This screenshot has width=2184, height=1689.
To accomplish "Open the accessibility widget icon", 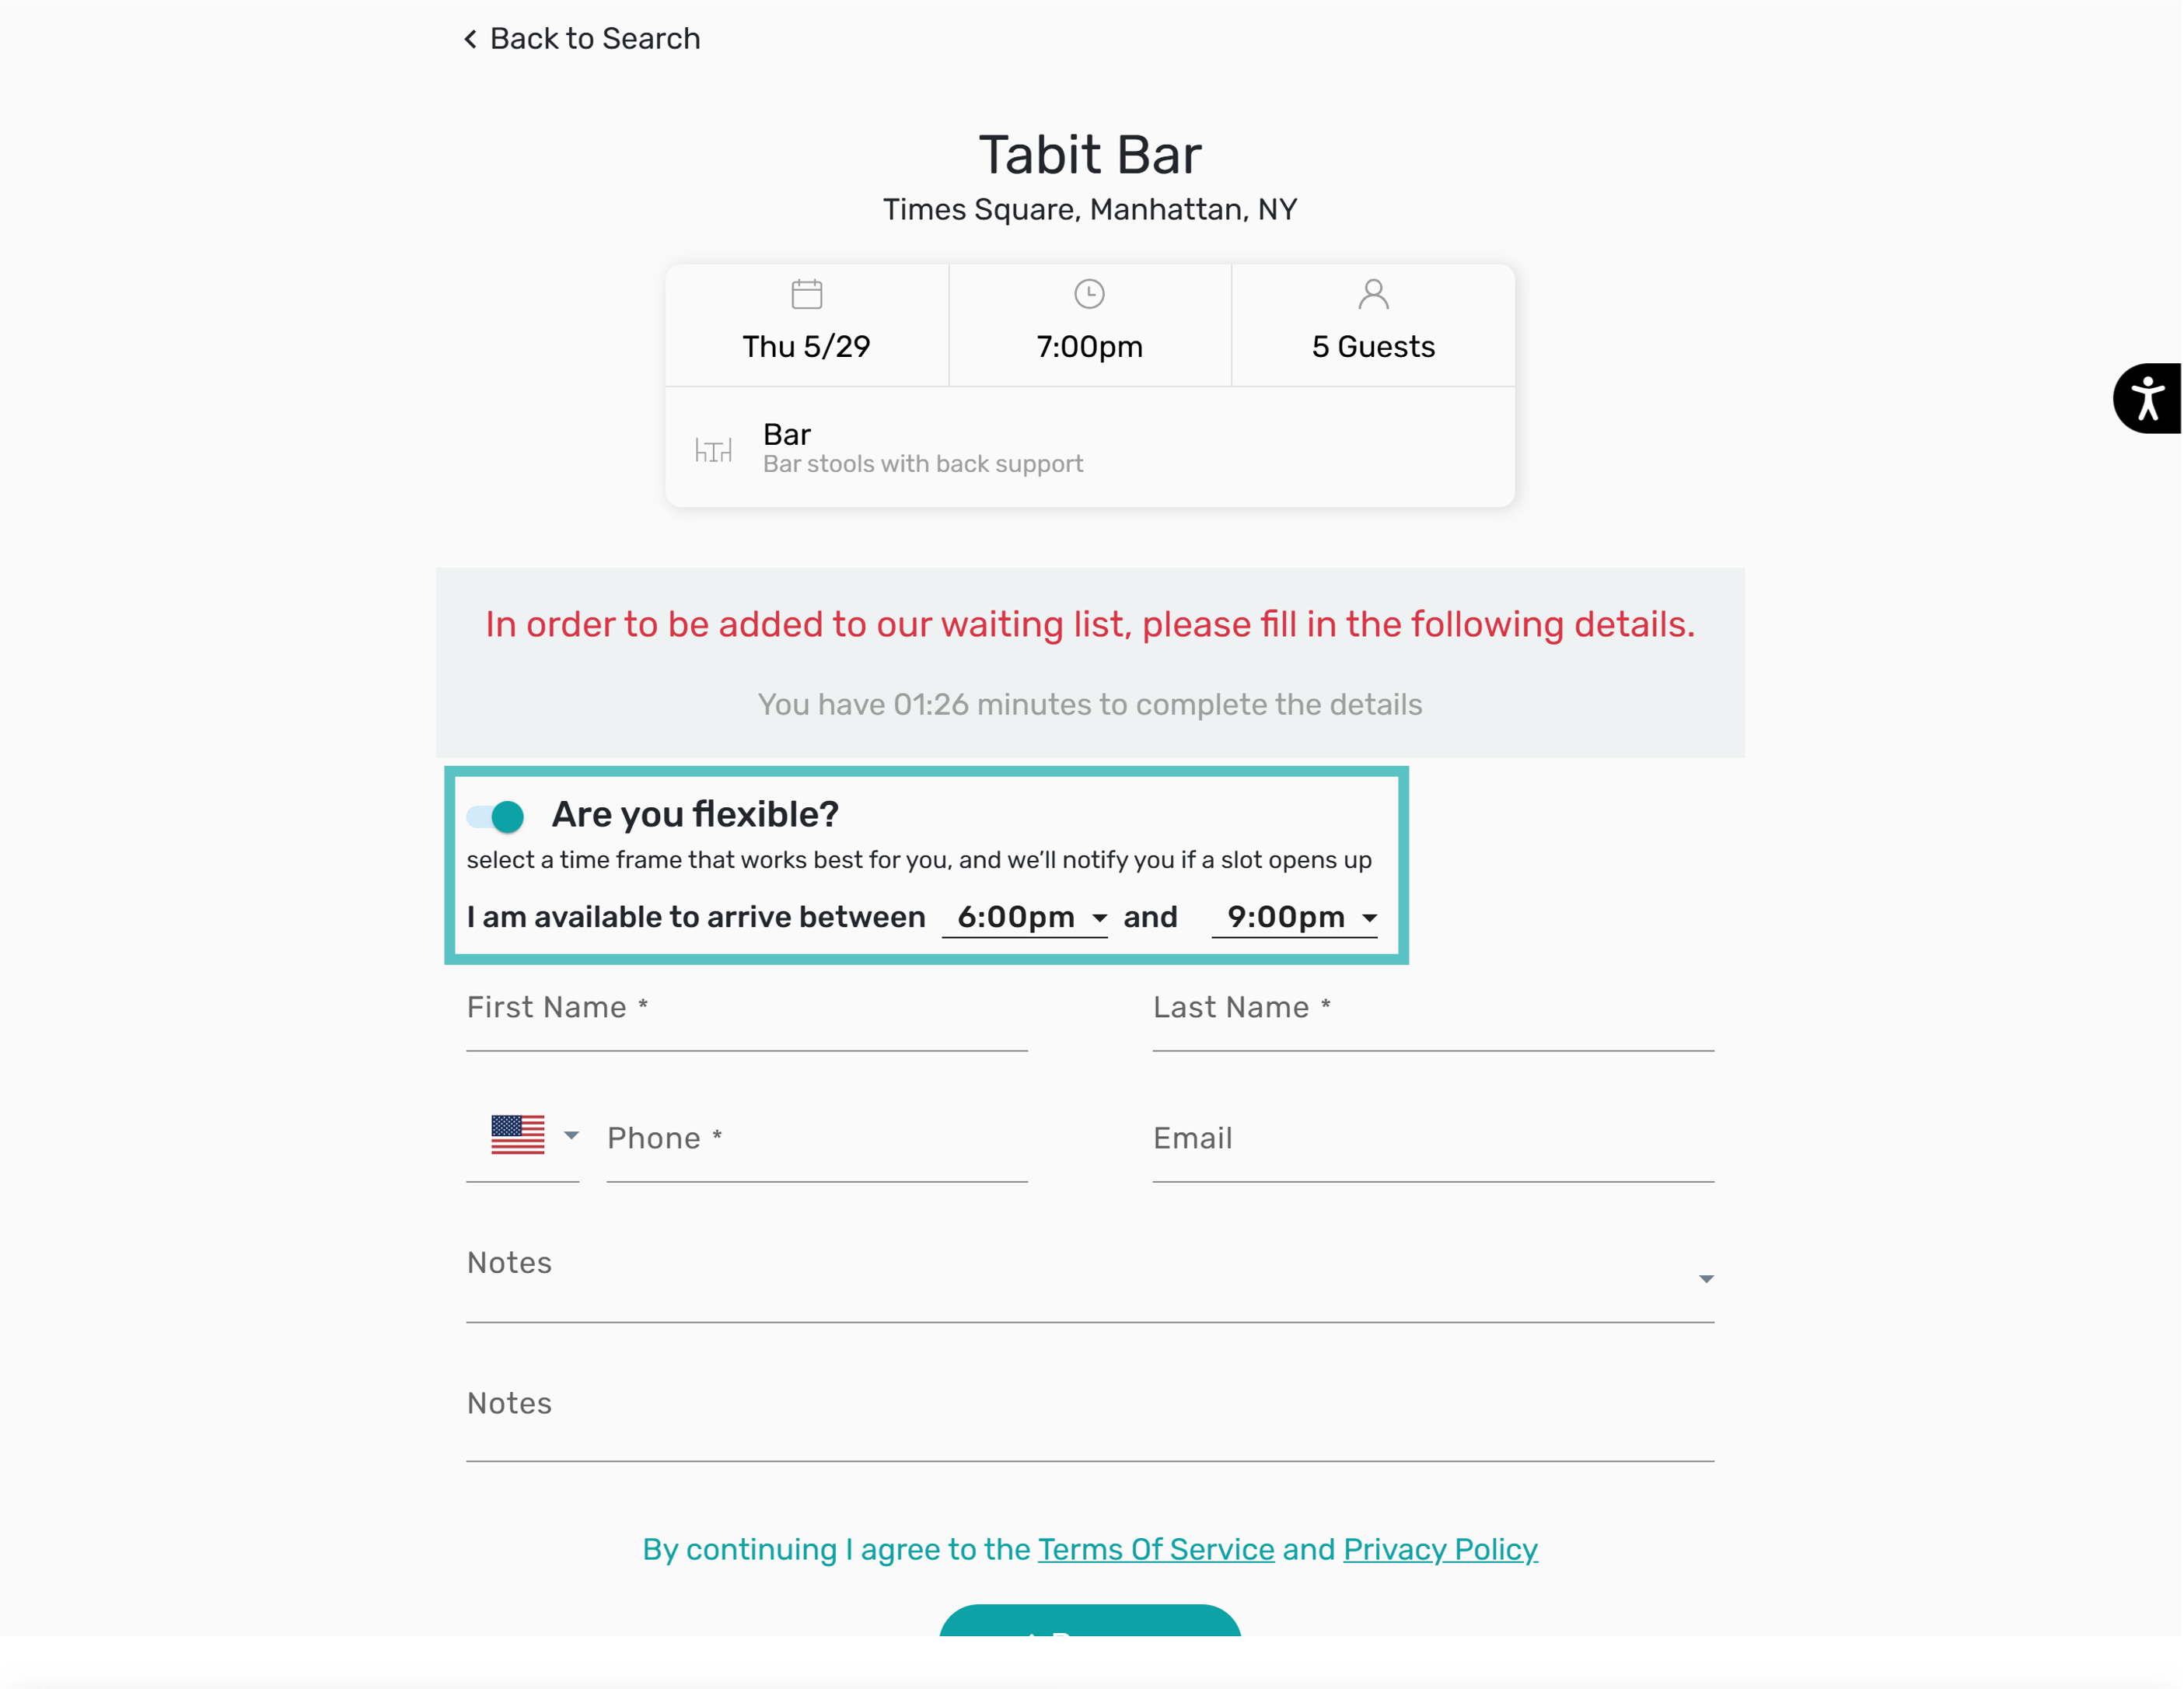I will click(x=2147, y=398).
